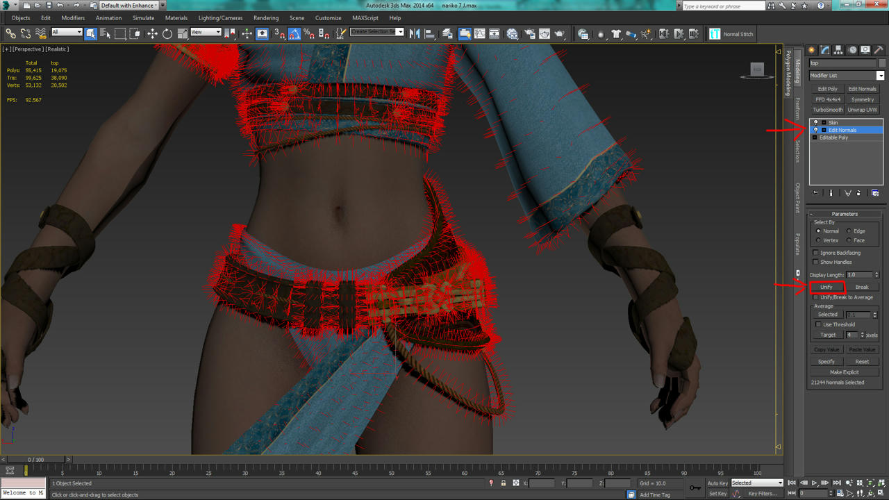Activate Select and Scale tool
889x500 pixels.
coord(183,33)
